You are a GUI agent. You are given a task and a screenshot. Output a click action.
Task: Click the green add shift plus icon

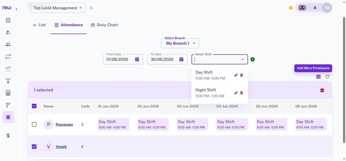coord(253,59)
